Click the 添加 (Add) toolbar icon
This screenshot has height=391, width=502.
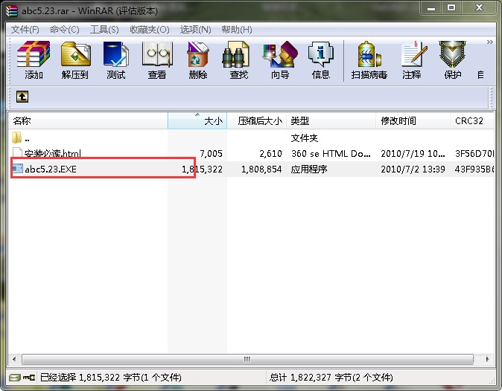(x=34, y=59)
